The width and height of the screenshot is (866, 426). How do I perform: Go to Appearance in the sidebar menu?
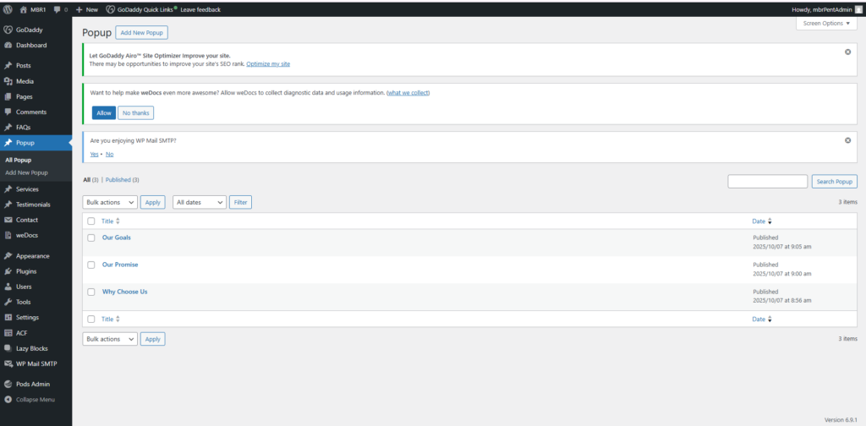(x=32, y=255)
